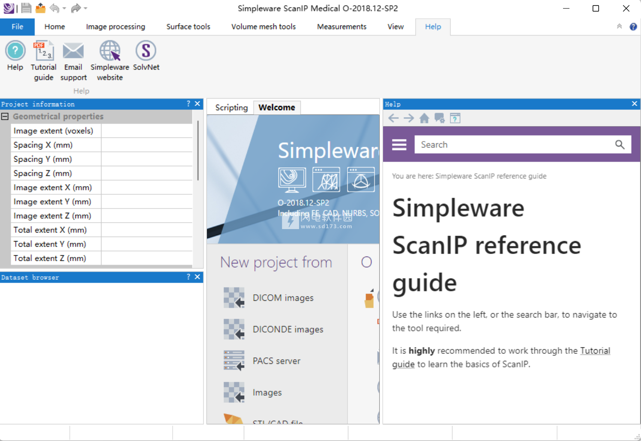Select the Total extent Z (mm) row
Screen dimensions: 641x441
(x=102, y=258)
